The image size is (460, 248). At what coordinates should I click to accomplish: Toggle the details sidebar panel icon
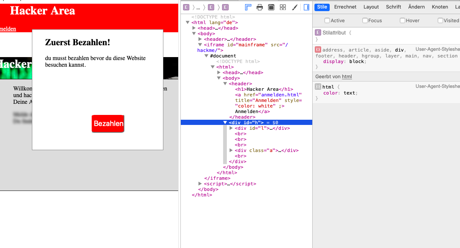[306, 7]
